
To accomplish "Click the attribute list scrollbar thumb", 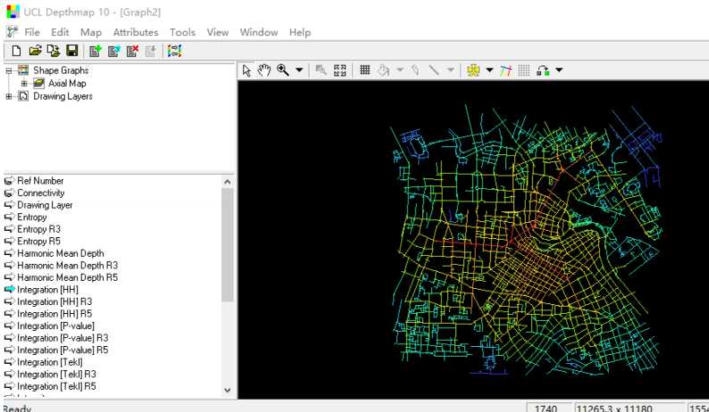I will pos(228,245).
